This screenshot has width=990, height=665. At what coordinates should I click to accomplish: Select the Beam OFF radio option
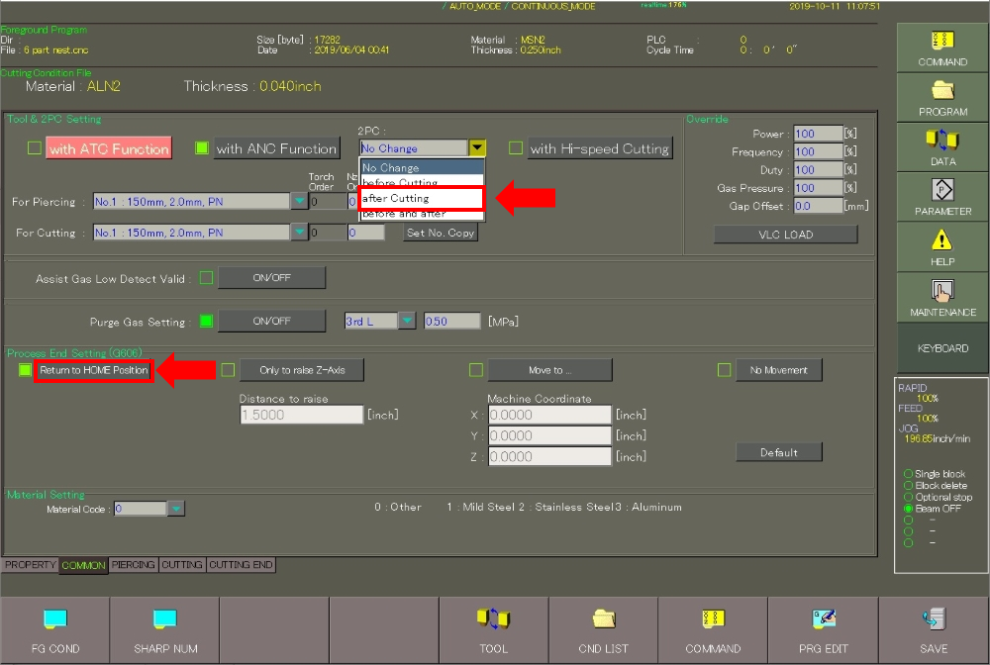click(908, 509)
